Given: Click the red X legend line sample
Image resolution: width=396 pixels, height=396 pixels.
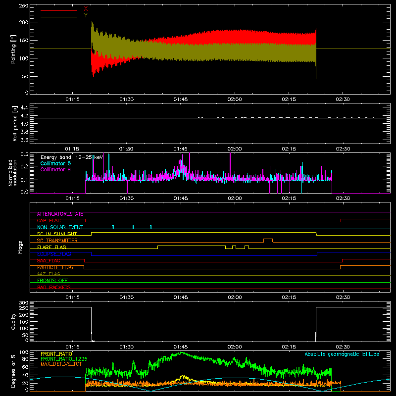Looking at the screenshot, I should click(59, 10).
